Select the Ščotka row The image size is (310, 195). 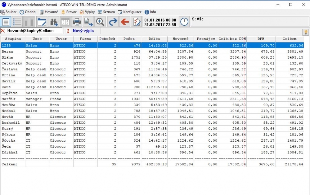click(153, 140)
